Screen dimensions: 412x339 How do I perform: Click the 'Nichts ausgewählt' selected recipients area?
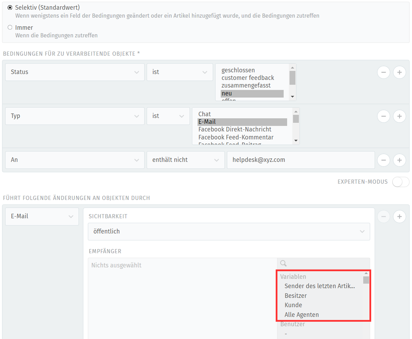183,298
